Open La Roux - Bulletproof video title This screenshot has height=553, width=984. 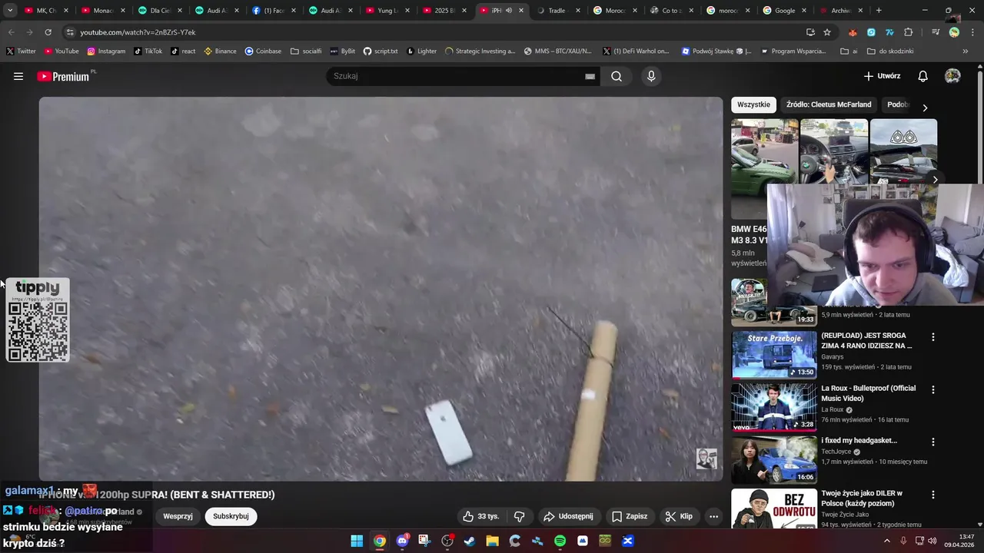(x=868, y=392)
